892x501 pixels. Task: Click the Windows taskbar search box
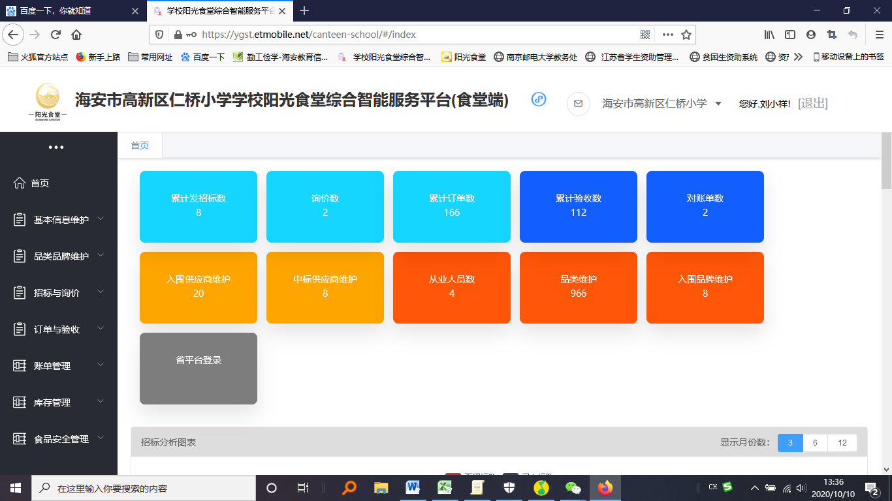pos(144,488)
